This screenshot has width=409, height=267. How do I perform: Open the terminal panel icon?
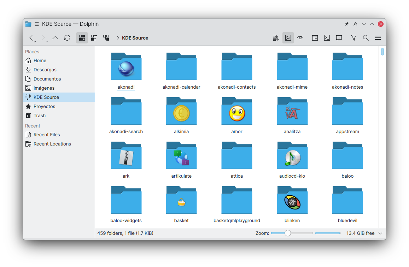click(x=327, y=38)
